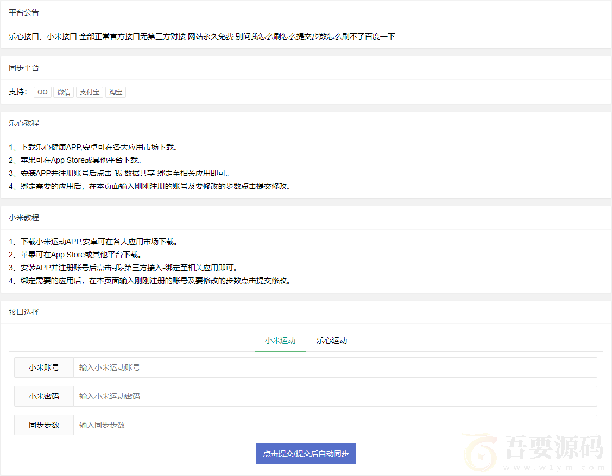This screenshot has height=476, width=612.
Task: Click the 乐心教程 section header
Action: click(24, 123)
